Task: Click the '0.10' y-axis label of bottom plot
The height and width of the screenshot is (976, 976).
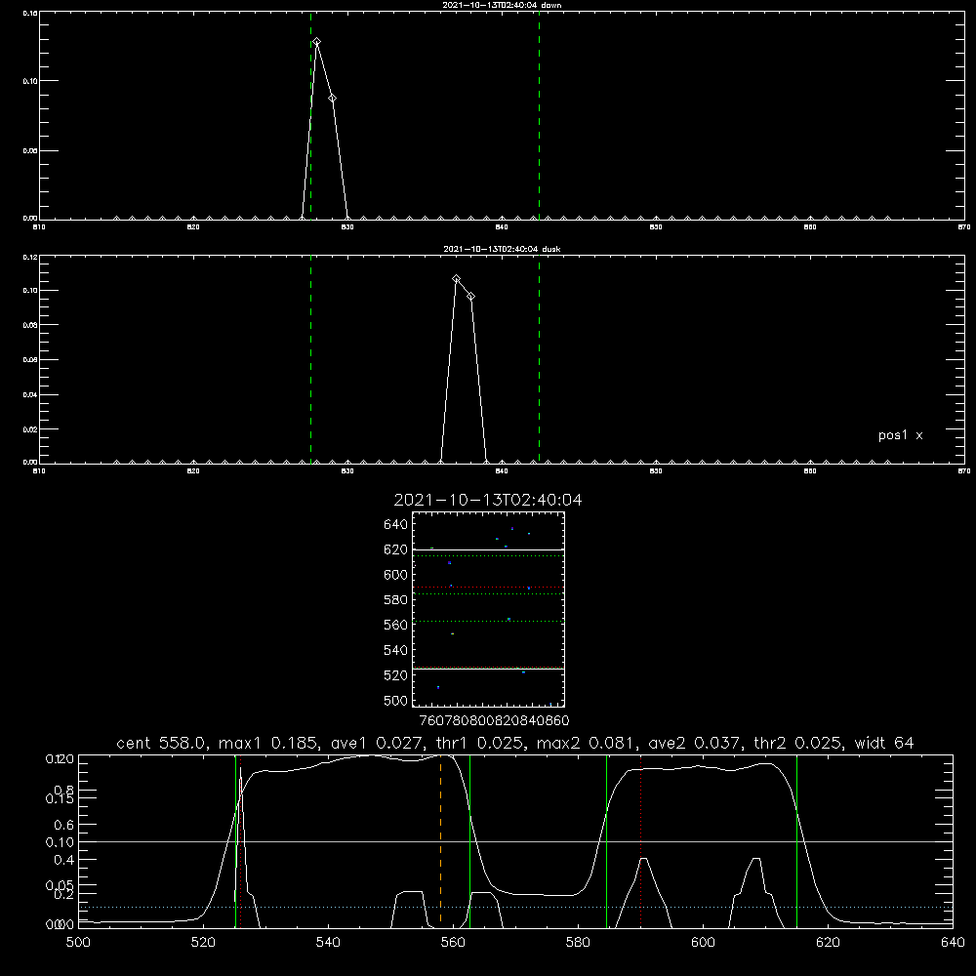Action: pyautogui.click(x=60, y=842)
